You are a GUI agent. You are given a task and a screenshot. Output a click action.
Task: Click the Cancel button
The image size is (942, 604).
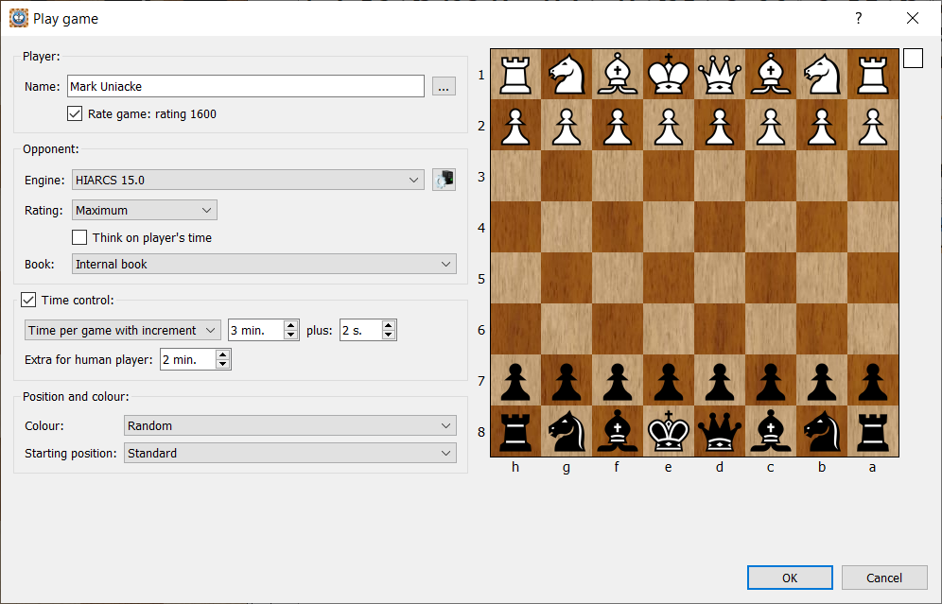pyautogui.click(x=884, y=578)
